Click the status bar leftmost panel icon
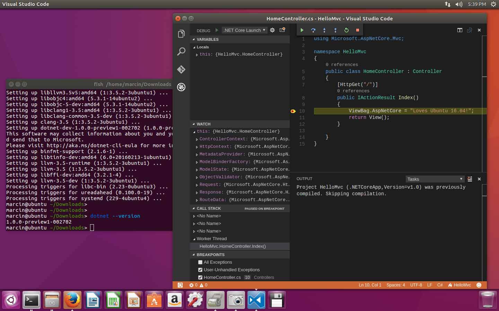 (180, 285)
